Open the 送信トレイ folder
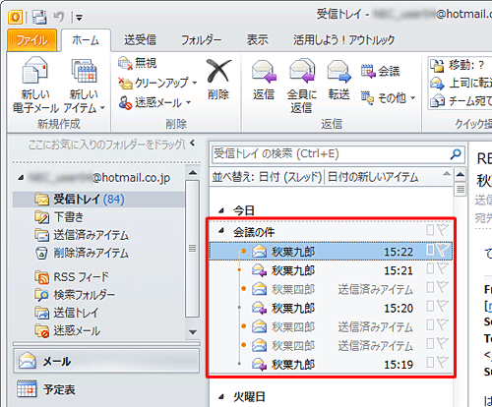 (67, 313)
